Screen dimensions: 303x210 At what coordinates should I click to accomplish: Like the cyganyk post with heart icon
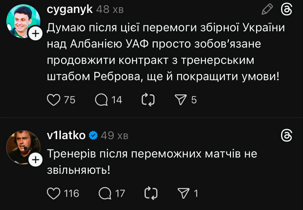[x=53, y=100]
